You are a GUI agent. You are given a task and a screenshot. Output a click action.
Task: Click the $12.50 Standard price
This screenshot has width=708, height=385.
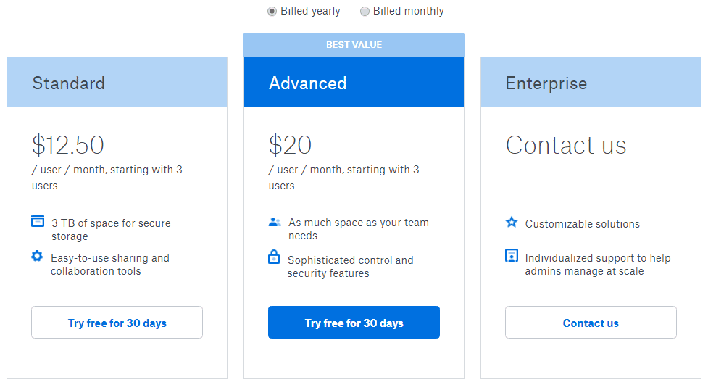pos(68,145)
